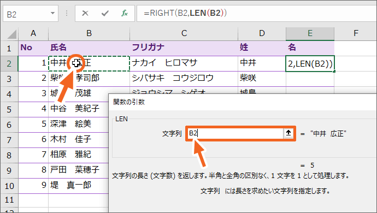Click the header cell 'フリガナ'
The height and width of the screenshot is (213, 377).
point(184,48)
